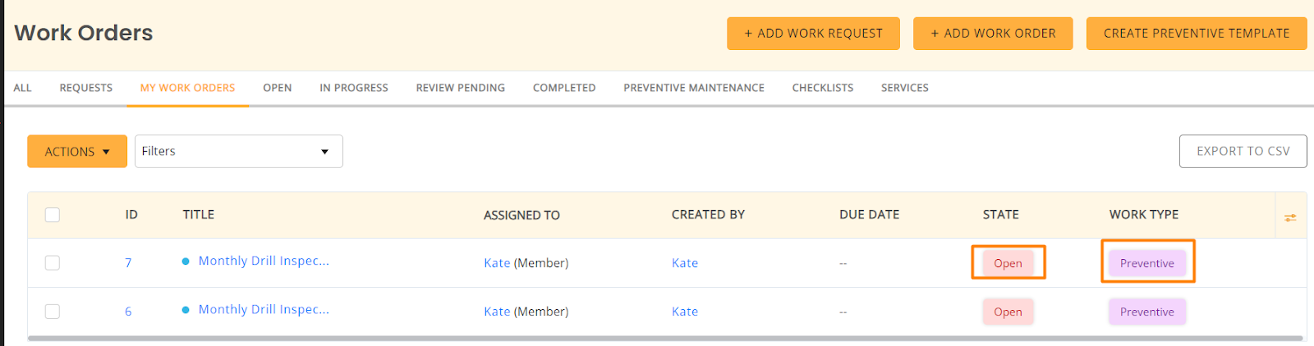This screenshot has height=346, width=1314.
Task: Click the Open state badge on row 7
Action: click(1008, 263)
